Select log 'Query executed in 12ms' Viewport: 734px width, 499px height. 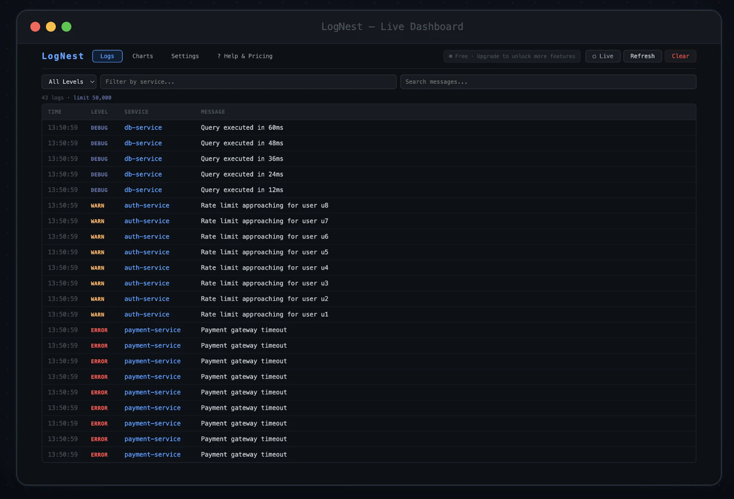click(369, 190)
